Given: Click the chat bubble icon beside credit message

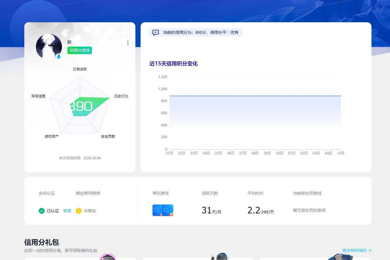Looking at the screenshot, I should pyautogui.click(x=156, y=32).
